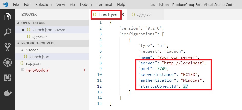Screen dimensions: 242x110
Task: Close launch.json in Open Editors list
Action: (23, 30)
